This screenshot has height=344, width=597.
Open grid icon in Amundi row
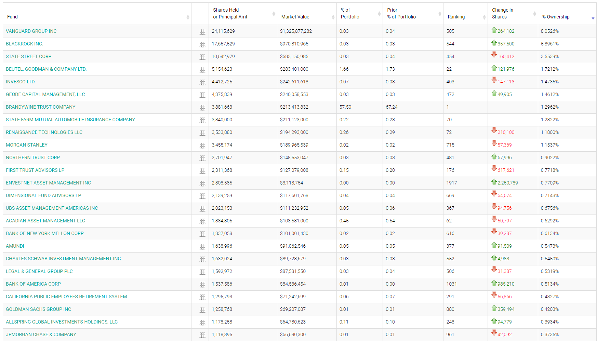tap(202, 247)
